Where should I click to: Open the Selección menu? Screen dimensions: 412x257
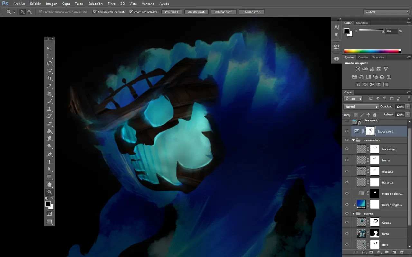(95, 4)
